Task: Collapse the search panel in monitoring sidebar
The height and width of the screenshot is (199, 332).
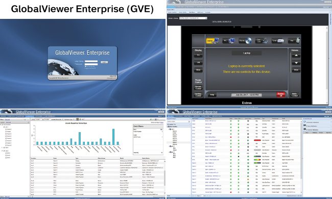Action: pyautogui.click(x=189, y=119)
